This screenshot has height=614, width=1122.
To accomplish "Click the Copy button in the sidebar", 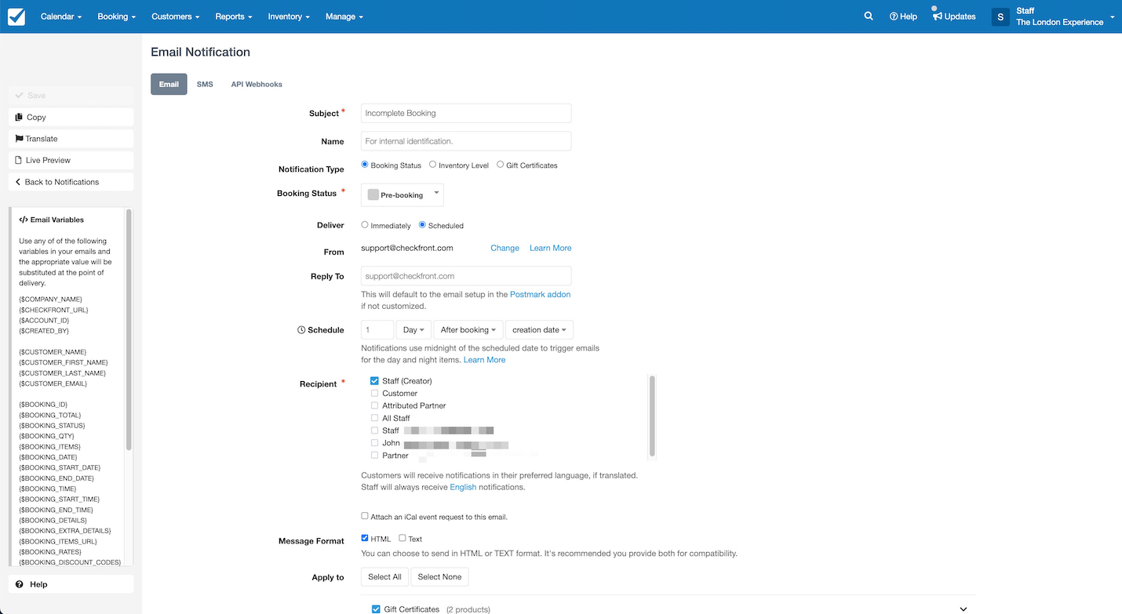I will (x=71, y=117).
